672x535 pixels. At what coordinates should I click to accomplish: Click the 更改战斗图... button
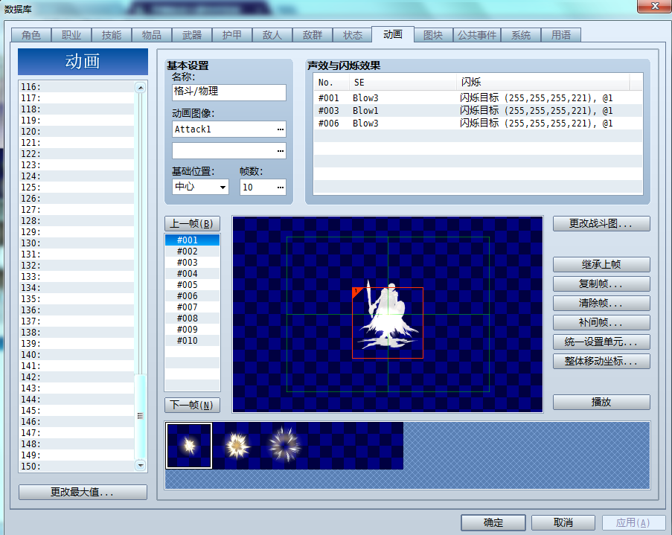click(x=601, y=223)
